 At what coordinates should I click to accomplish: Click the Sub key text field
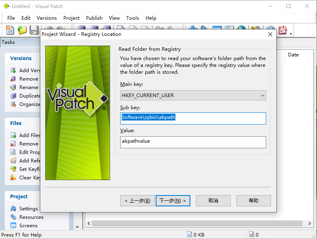193,118
